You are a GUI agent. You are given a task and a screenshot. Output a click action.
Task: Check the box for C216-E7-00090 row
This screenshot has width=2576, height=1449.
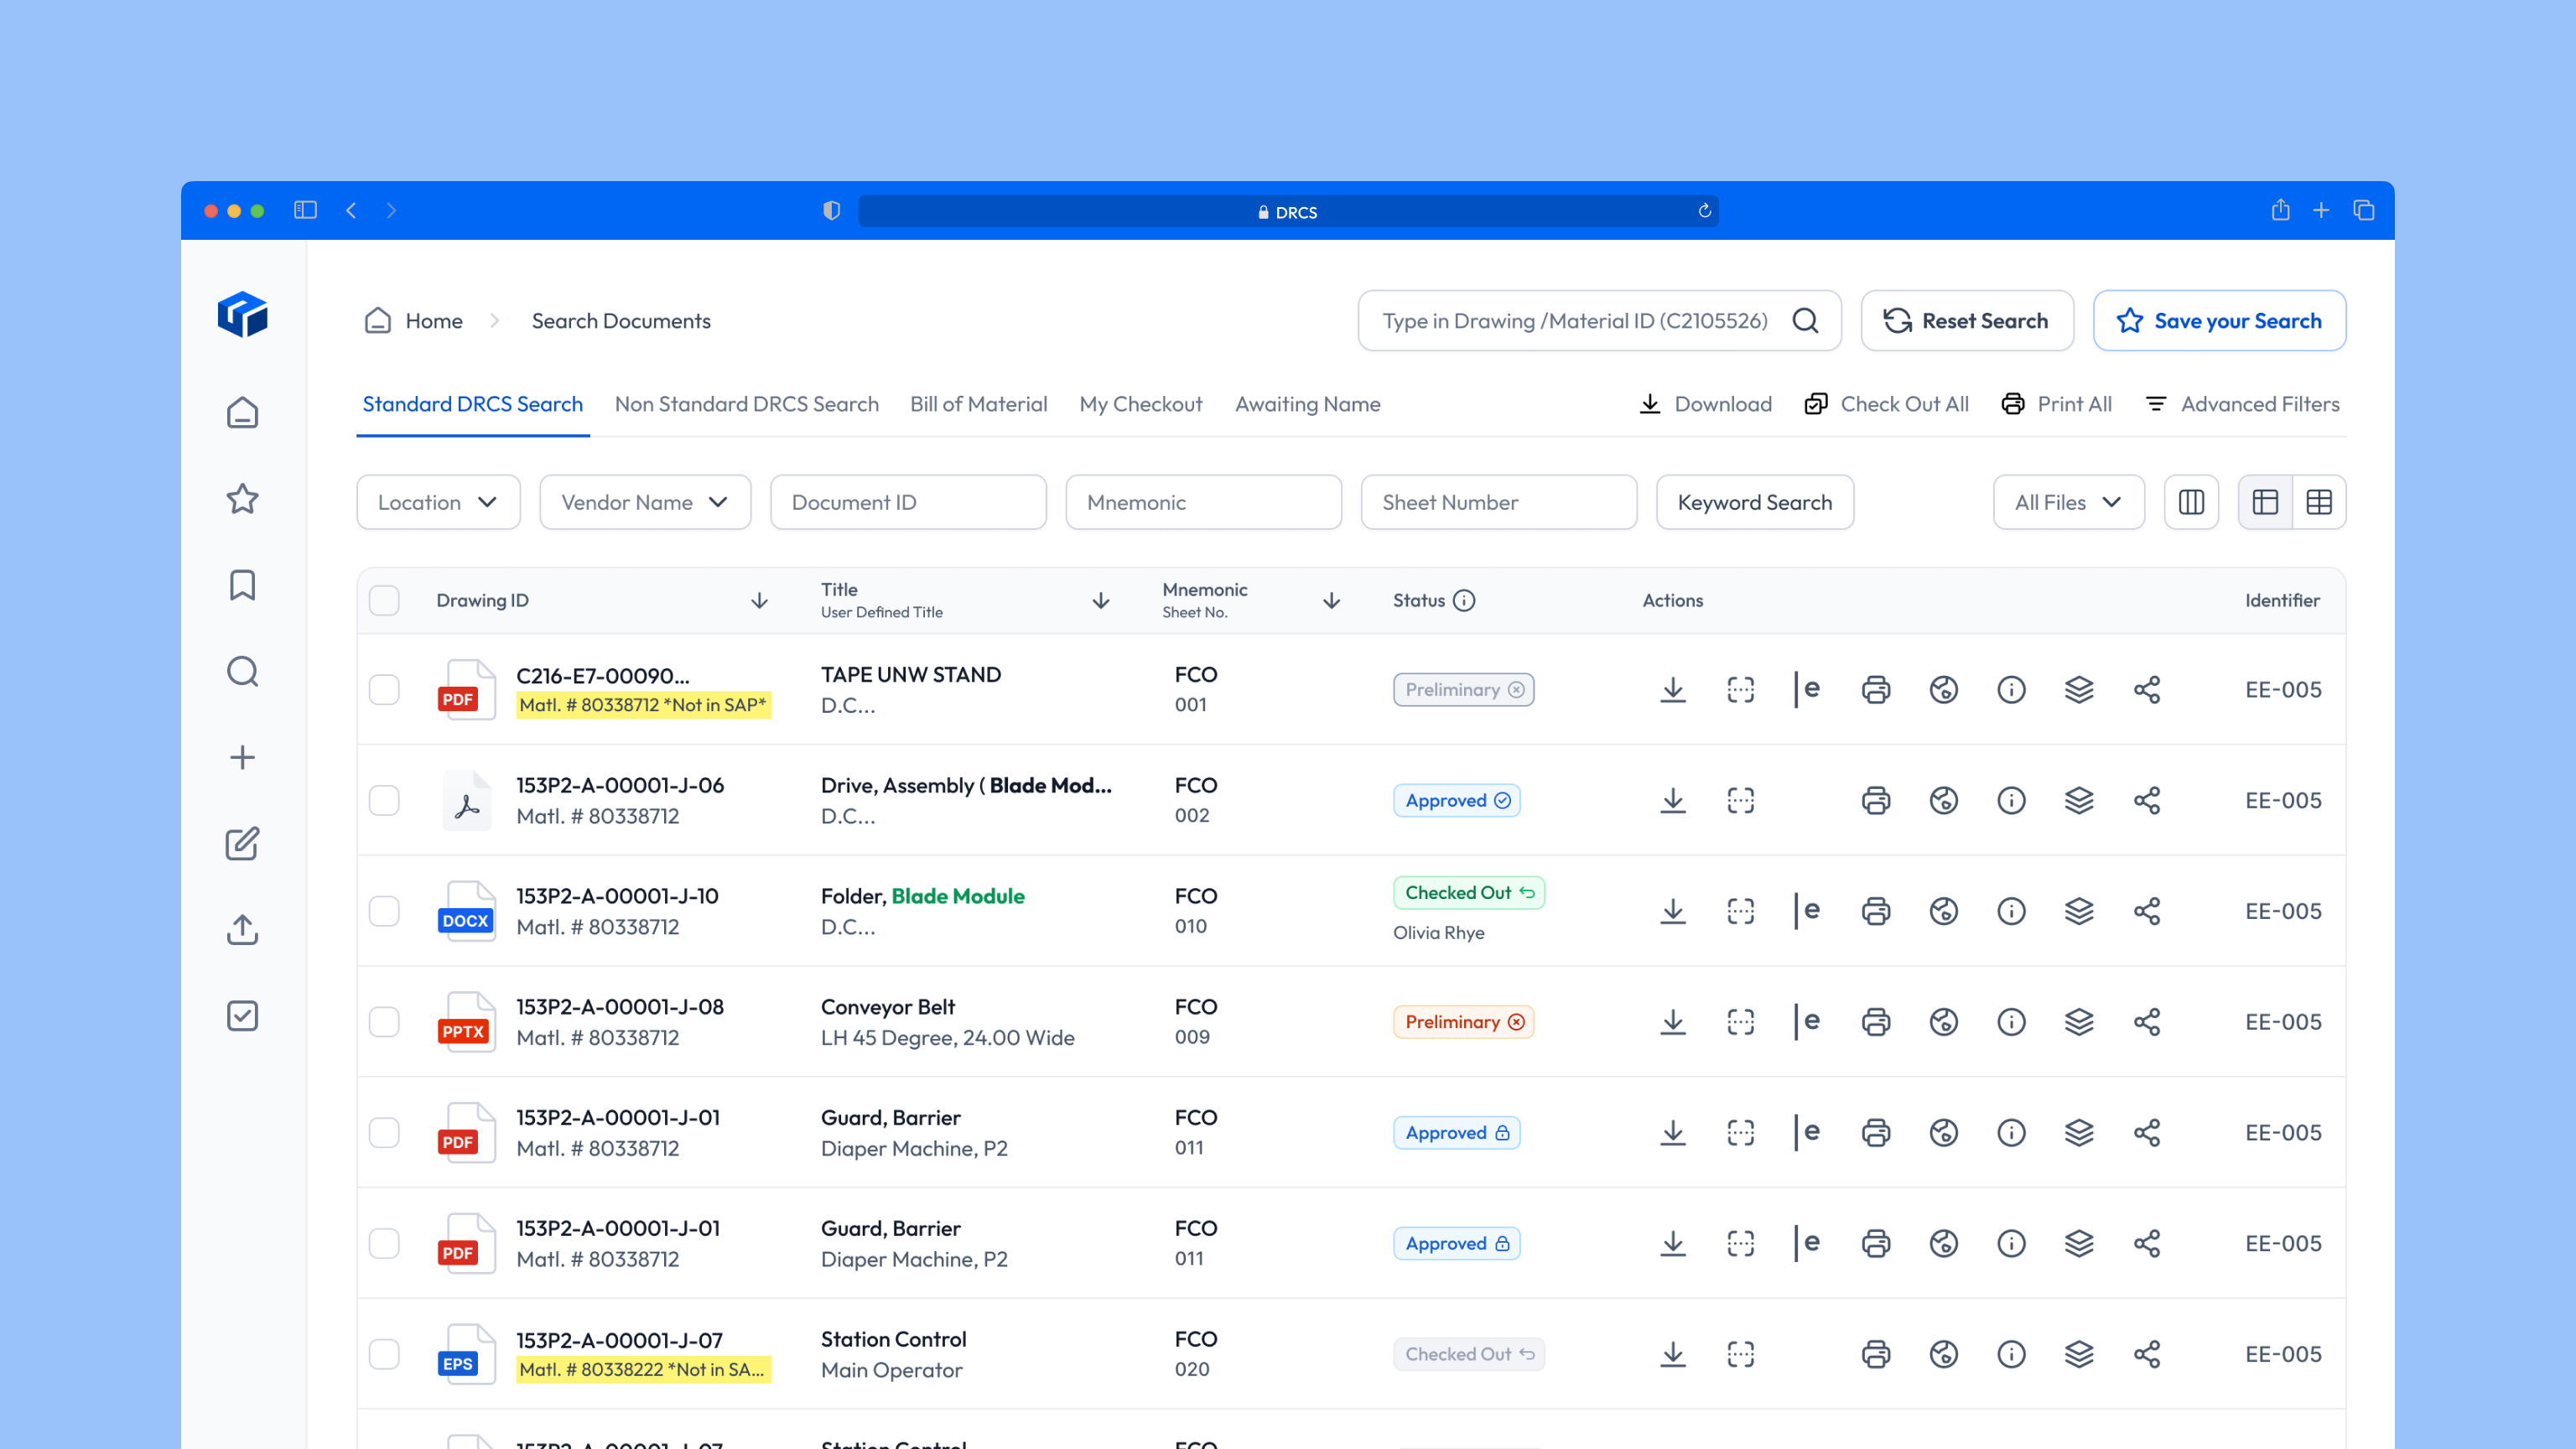pos(384,690)
